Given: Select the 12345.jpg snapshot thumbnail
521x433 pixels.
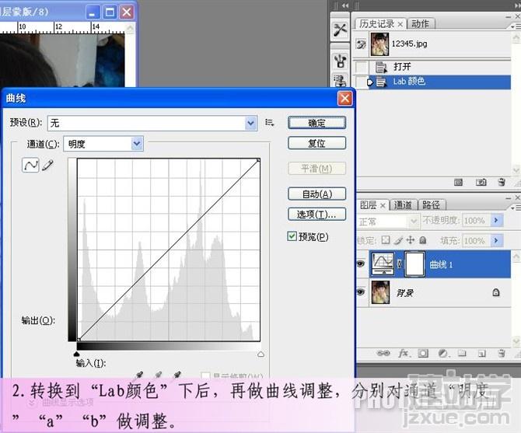Looking at the screenshot, I should [379, 44].
